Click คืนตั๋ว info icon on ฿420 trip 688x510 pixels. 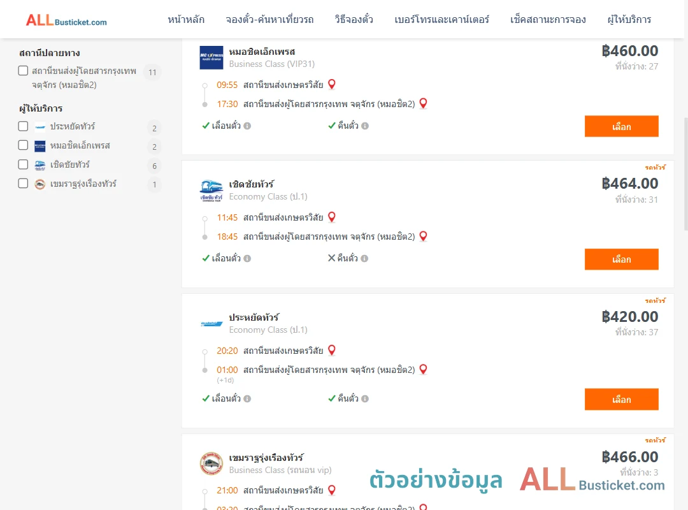(x=365, y=399)
